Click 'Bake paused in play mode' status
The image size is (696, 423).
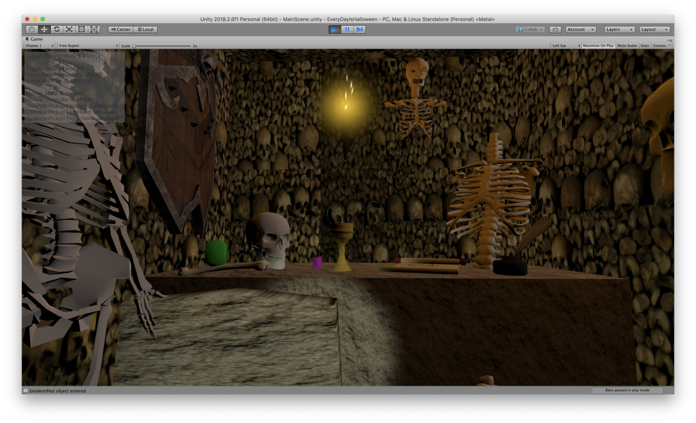pos(627,390)
